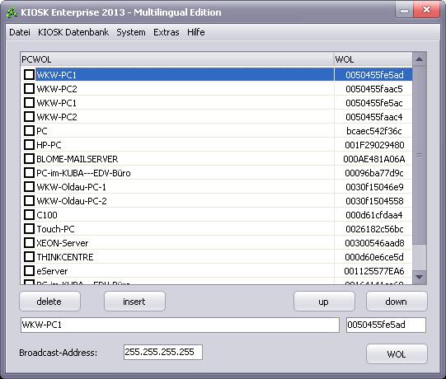The image size is (446, 379).
Task: Click the delete button
Action: [x=49, y=302]
